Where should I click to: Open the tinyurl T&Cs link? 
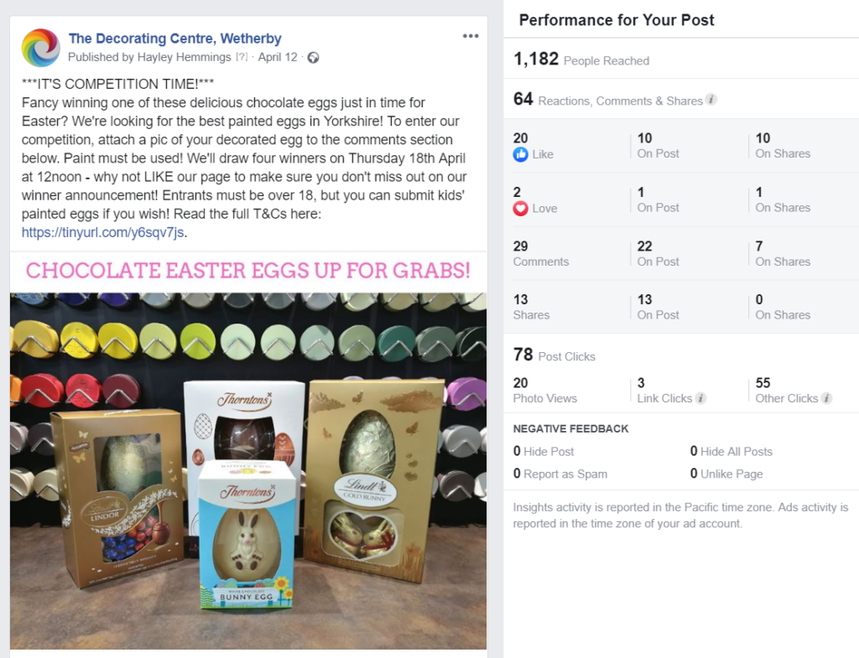(103, 232)
